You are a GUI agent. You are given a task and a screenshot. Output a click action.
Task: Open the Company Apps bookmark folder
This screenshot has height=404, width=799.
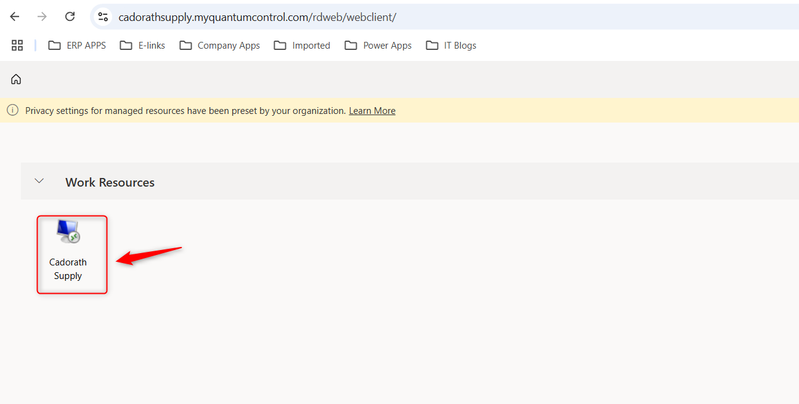[219, 45]
